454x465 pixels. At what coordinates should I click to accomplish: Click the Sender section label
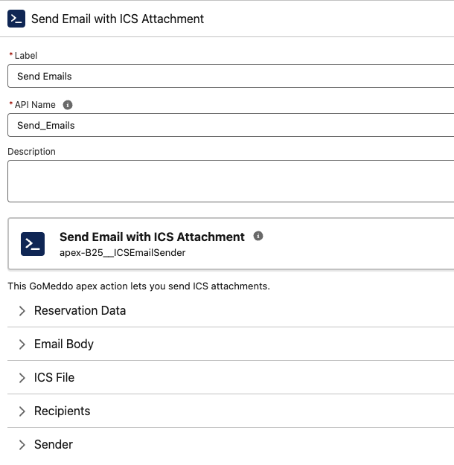54,444
